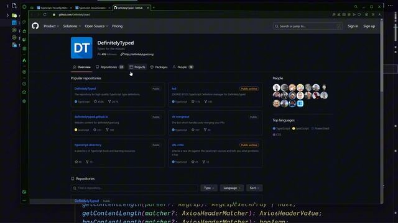
Task: Click the send icon in browser toolbar
Action: [x=354, y=15]
